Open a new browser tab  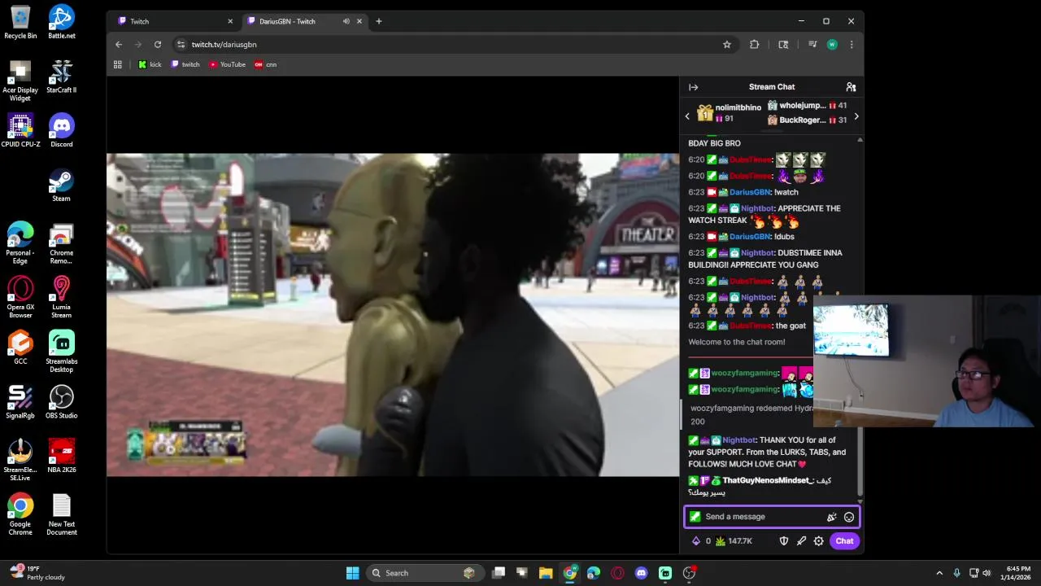coord(378,21)
